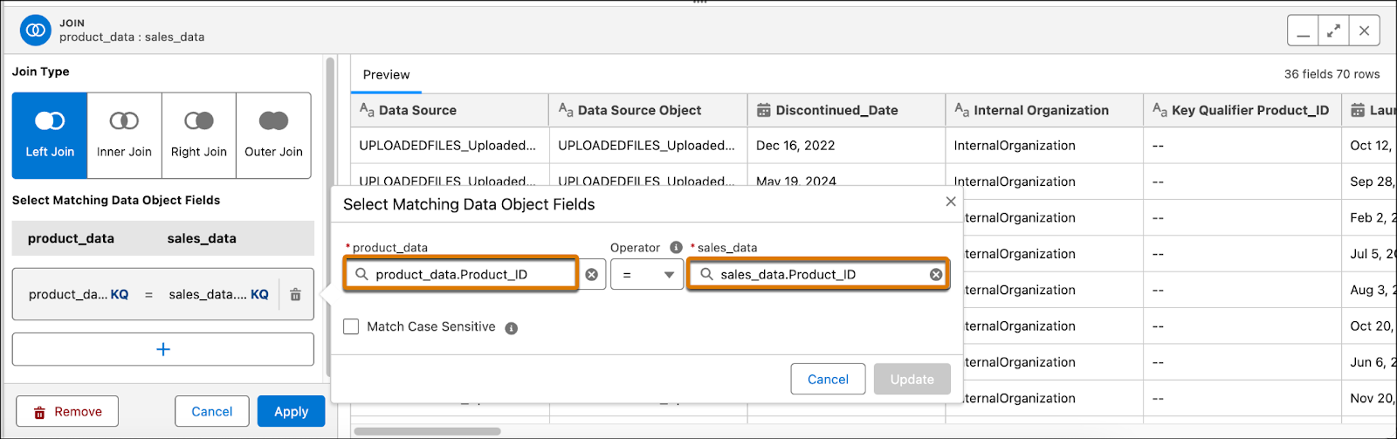Image resolution: width=1397 pixels, height=439 pixels.
Task: Switch to the Preview tab
Action: [x=386, y=74]
